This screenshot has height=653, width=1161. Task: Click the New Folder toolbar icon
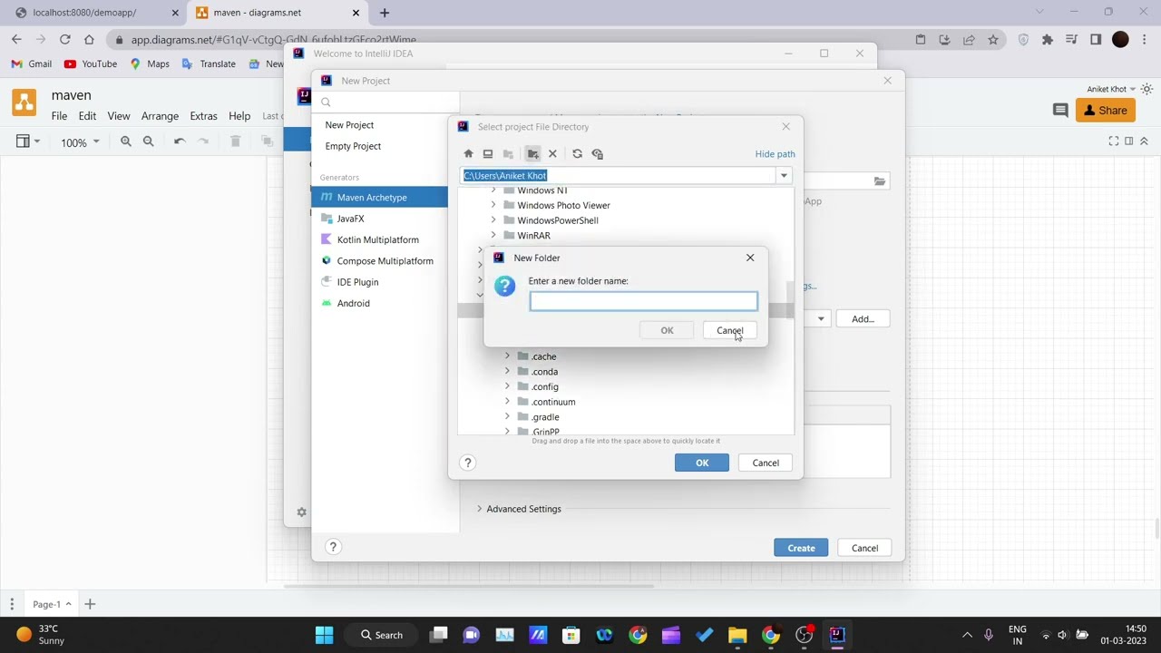[533, 154]
